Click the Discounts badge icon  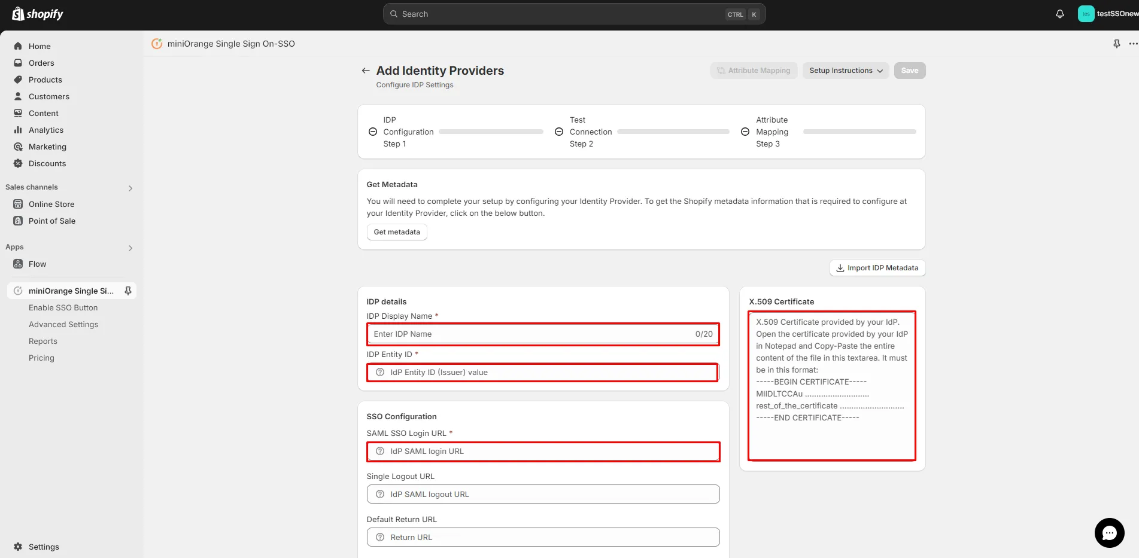click(18, 163)
